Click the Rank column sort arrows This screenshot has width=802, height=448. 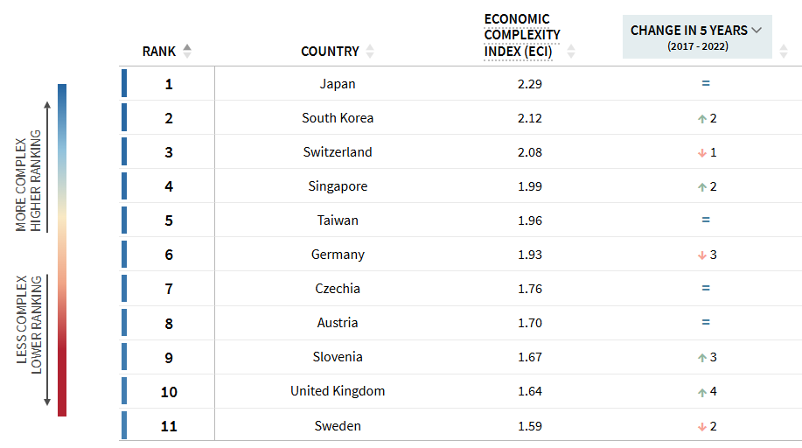click(186, 52)
